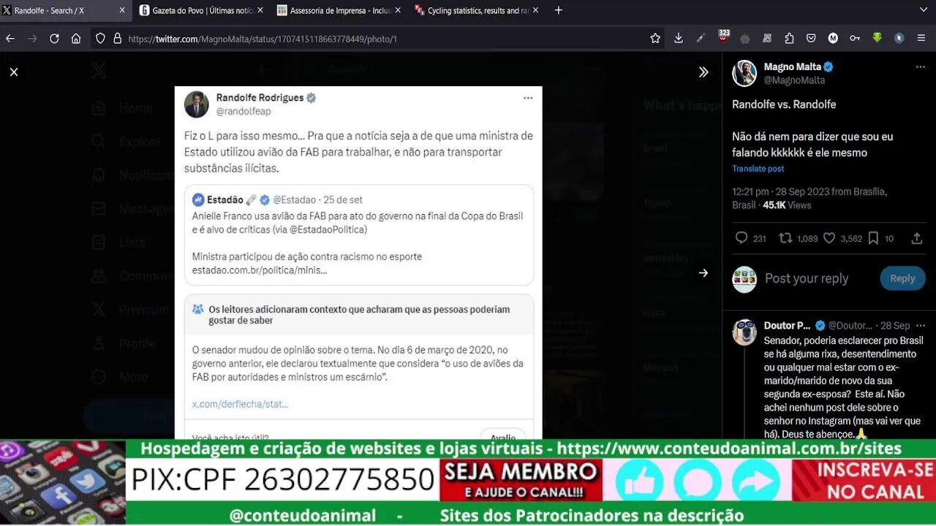
Task: Collapse the side panel with double chevron
Action: 703,72
